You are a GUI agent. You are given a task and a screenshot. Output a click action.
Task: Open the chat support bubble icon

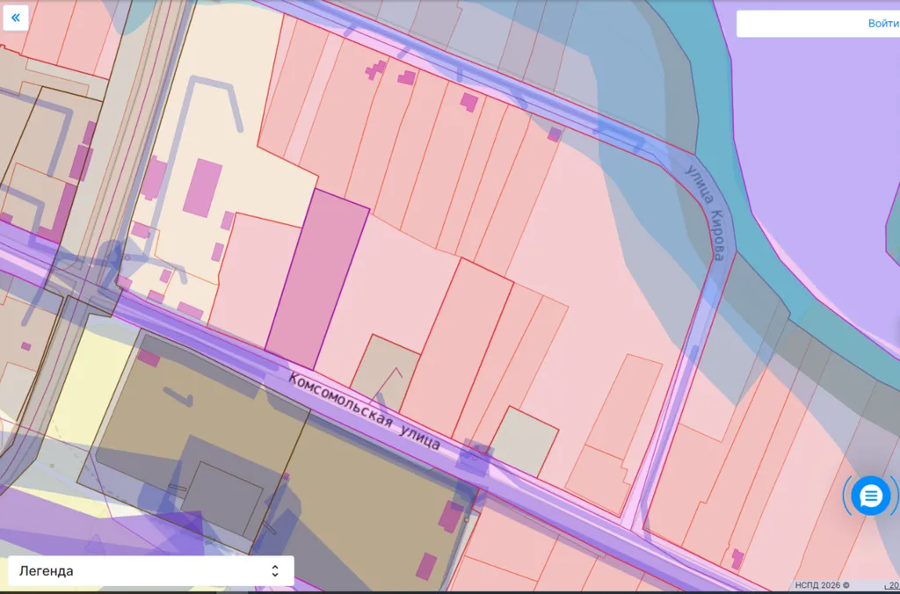coord(871,496)
